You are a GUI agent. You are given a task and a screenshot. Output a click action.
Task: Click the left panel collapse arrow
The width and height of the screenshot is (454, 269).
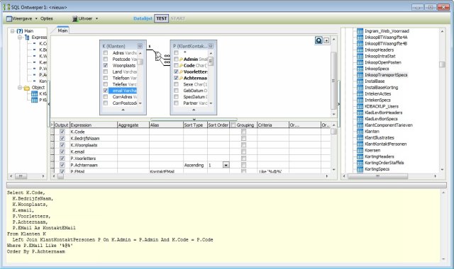pos(49,104)
